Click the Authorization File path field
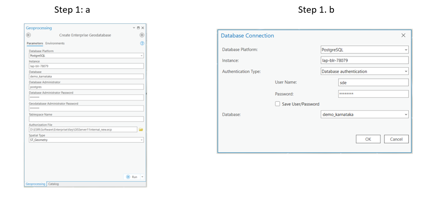 click(x=83, y=129)
